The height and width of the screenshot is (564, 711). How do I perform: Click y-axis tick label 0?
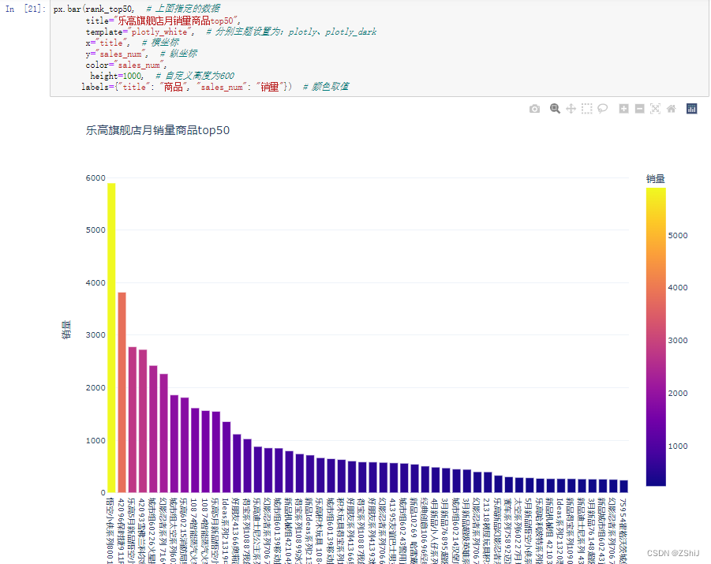coord(103,492)
